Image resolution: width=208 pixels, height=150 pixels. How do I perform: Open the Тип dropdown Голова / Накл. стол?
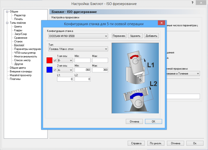click(78, 49)
